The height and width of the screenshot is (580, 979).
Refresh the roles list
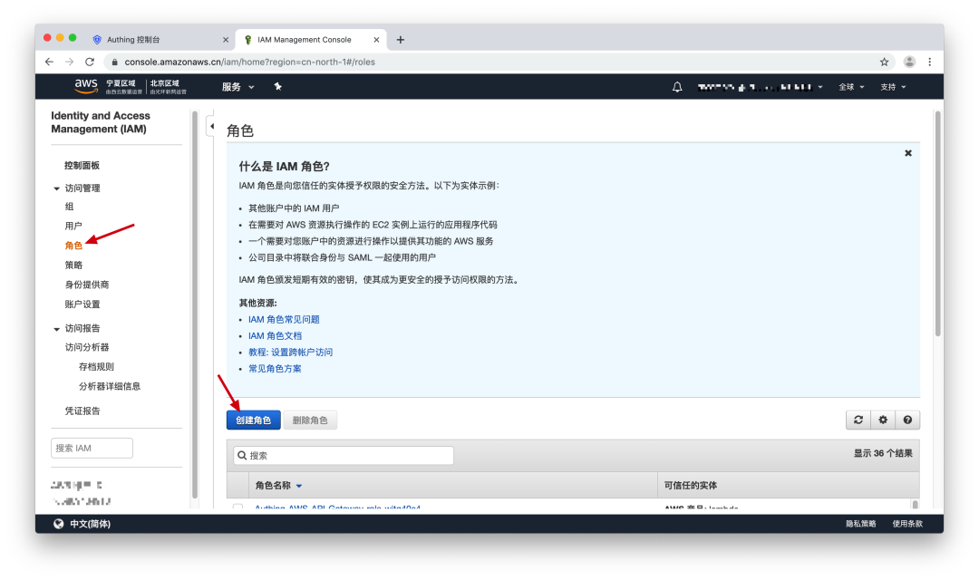click(858, 420)
